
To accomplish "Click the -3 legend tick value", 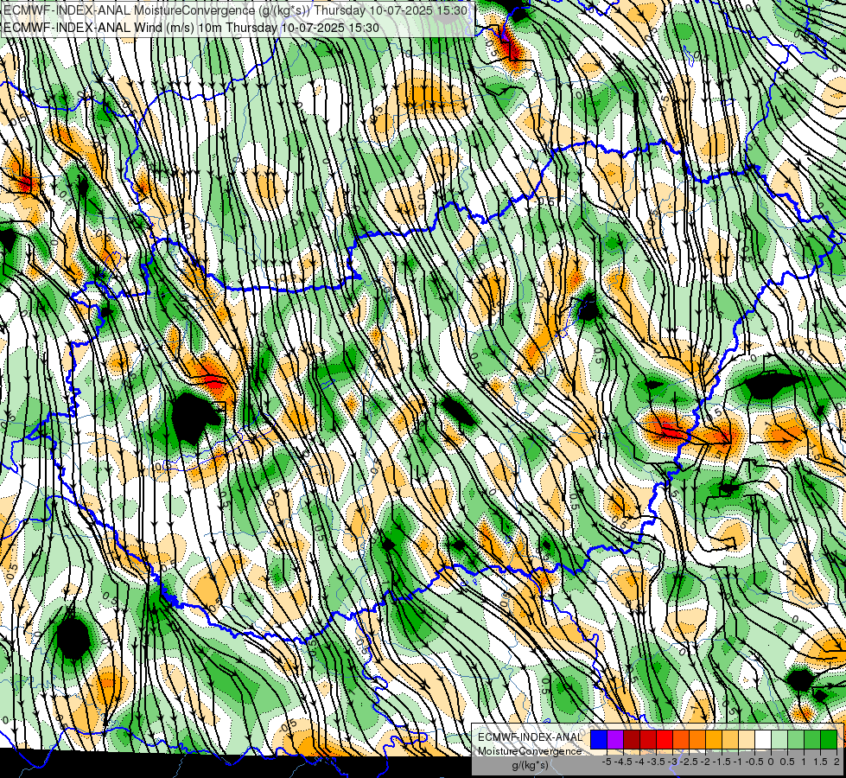I will click(x=673, y=762).
